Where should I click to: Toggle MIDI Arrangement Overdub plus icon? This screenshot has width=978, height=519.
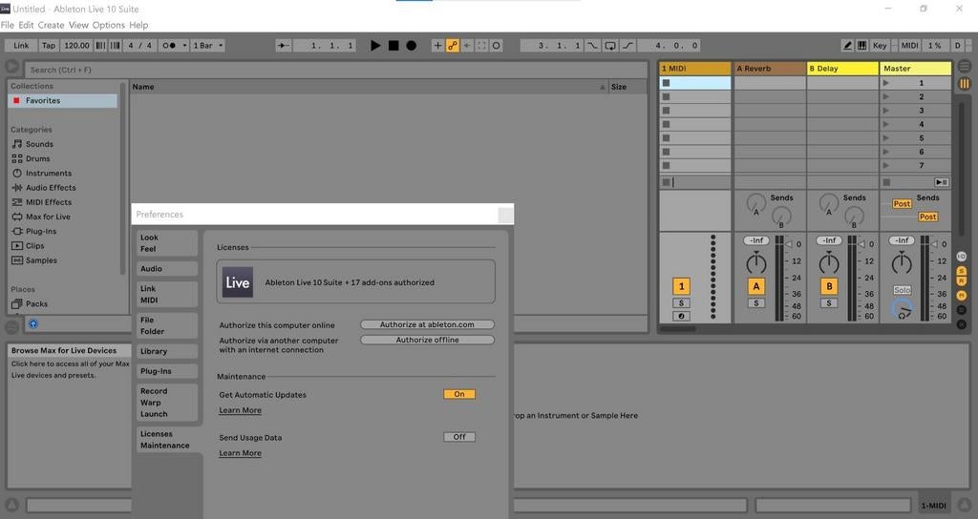tap(437, 46)
